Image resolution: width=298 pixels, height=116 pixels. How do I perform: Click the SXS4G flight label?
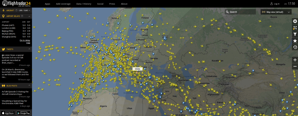coord(137,69)
